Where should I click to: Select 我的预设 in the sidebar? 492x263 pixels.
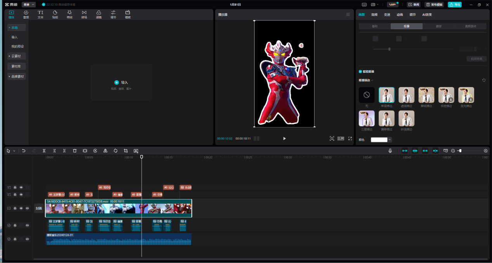click(17, 46)
